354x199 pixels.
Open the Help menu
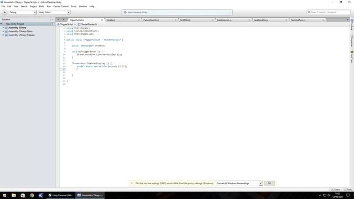click(92, 7)
